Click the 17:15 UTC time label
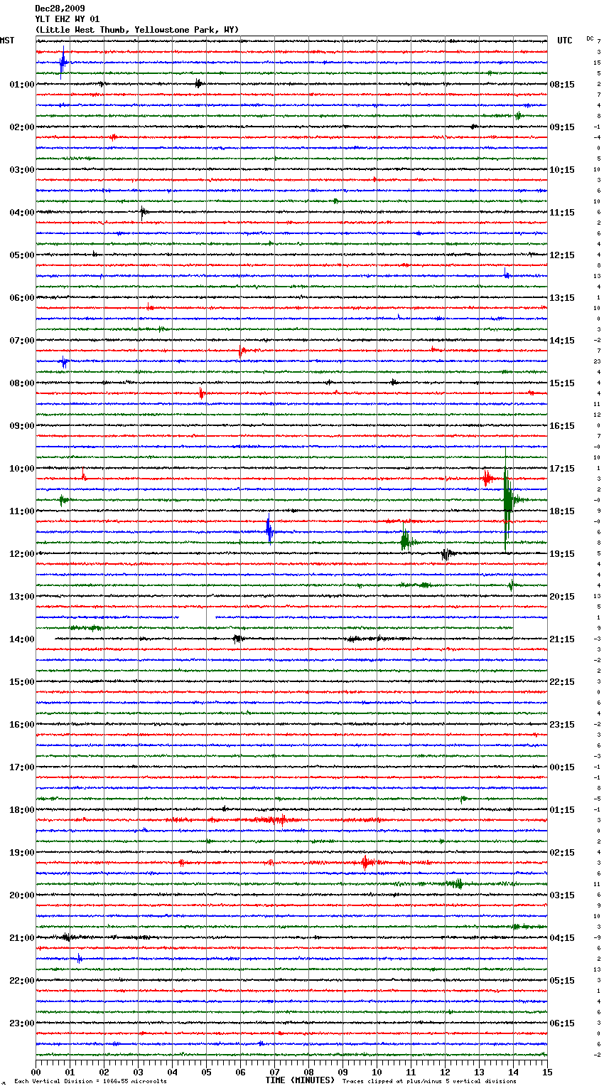Image resolution: width=604 pixels, height=1091 pixels. click(562, 469)
